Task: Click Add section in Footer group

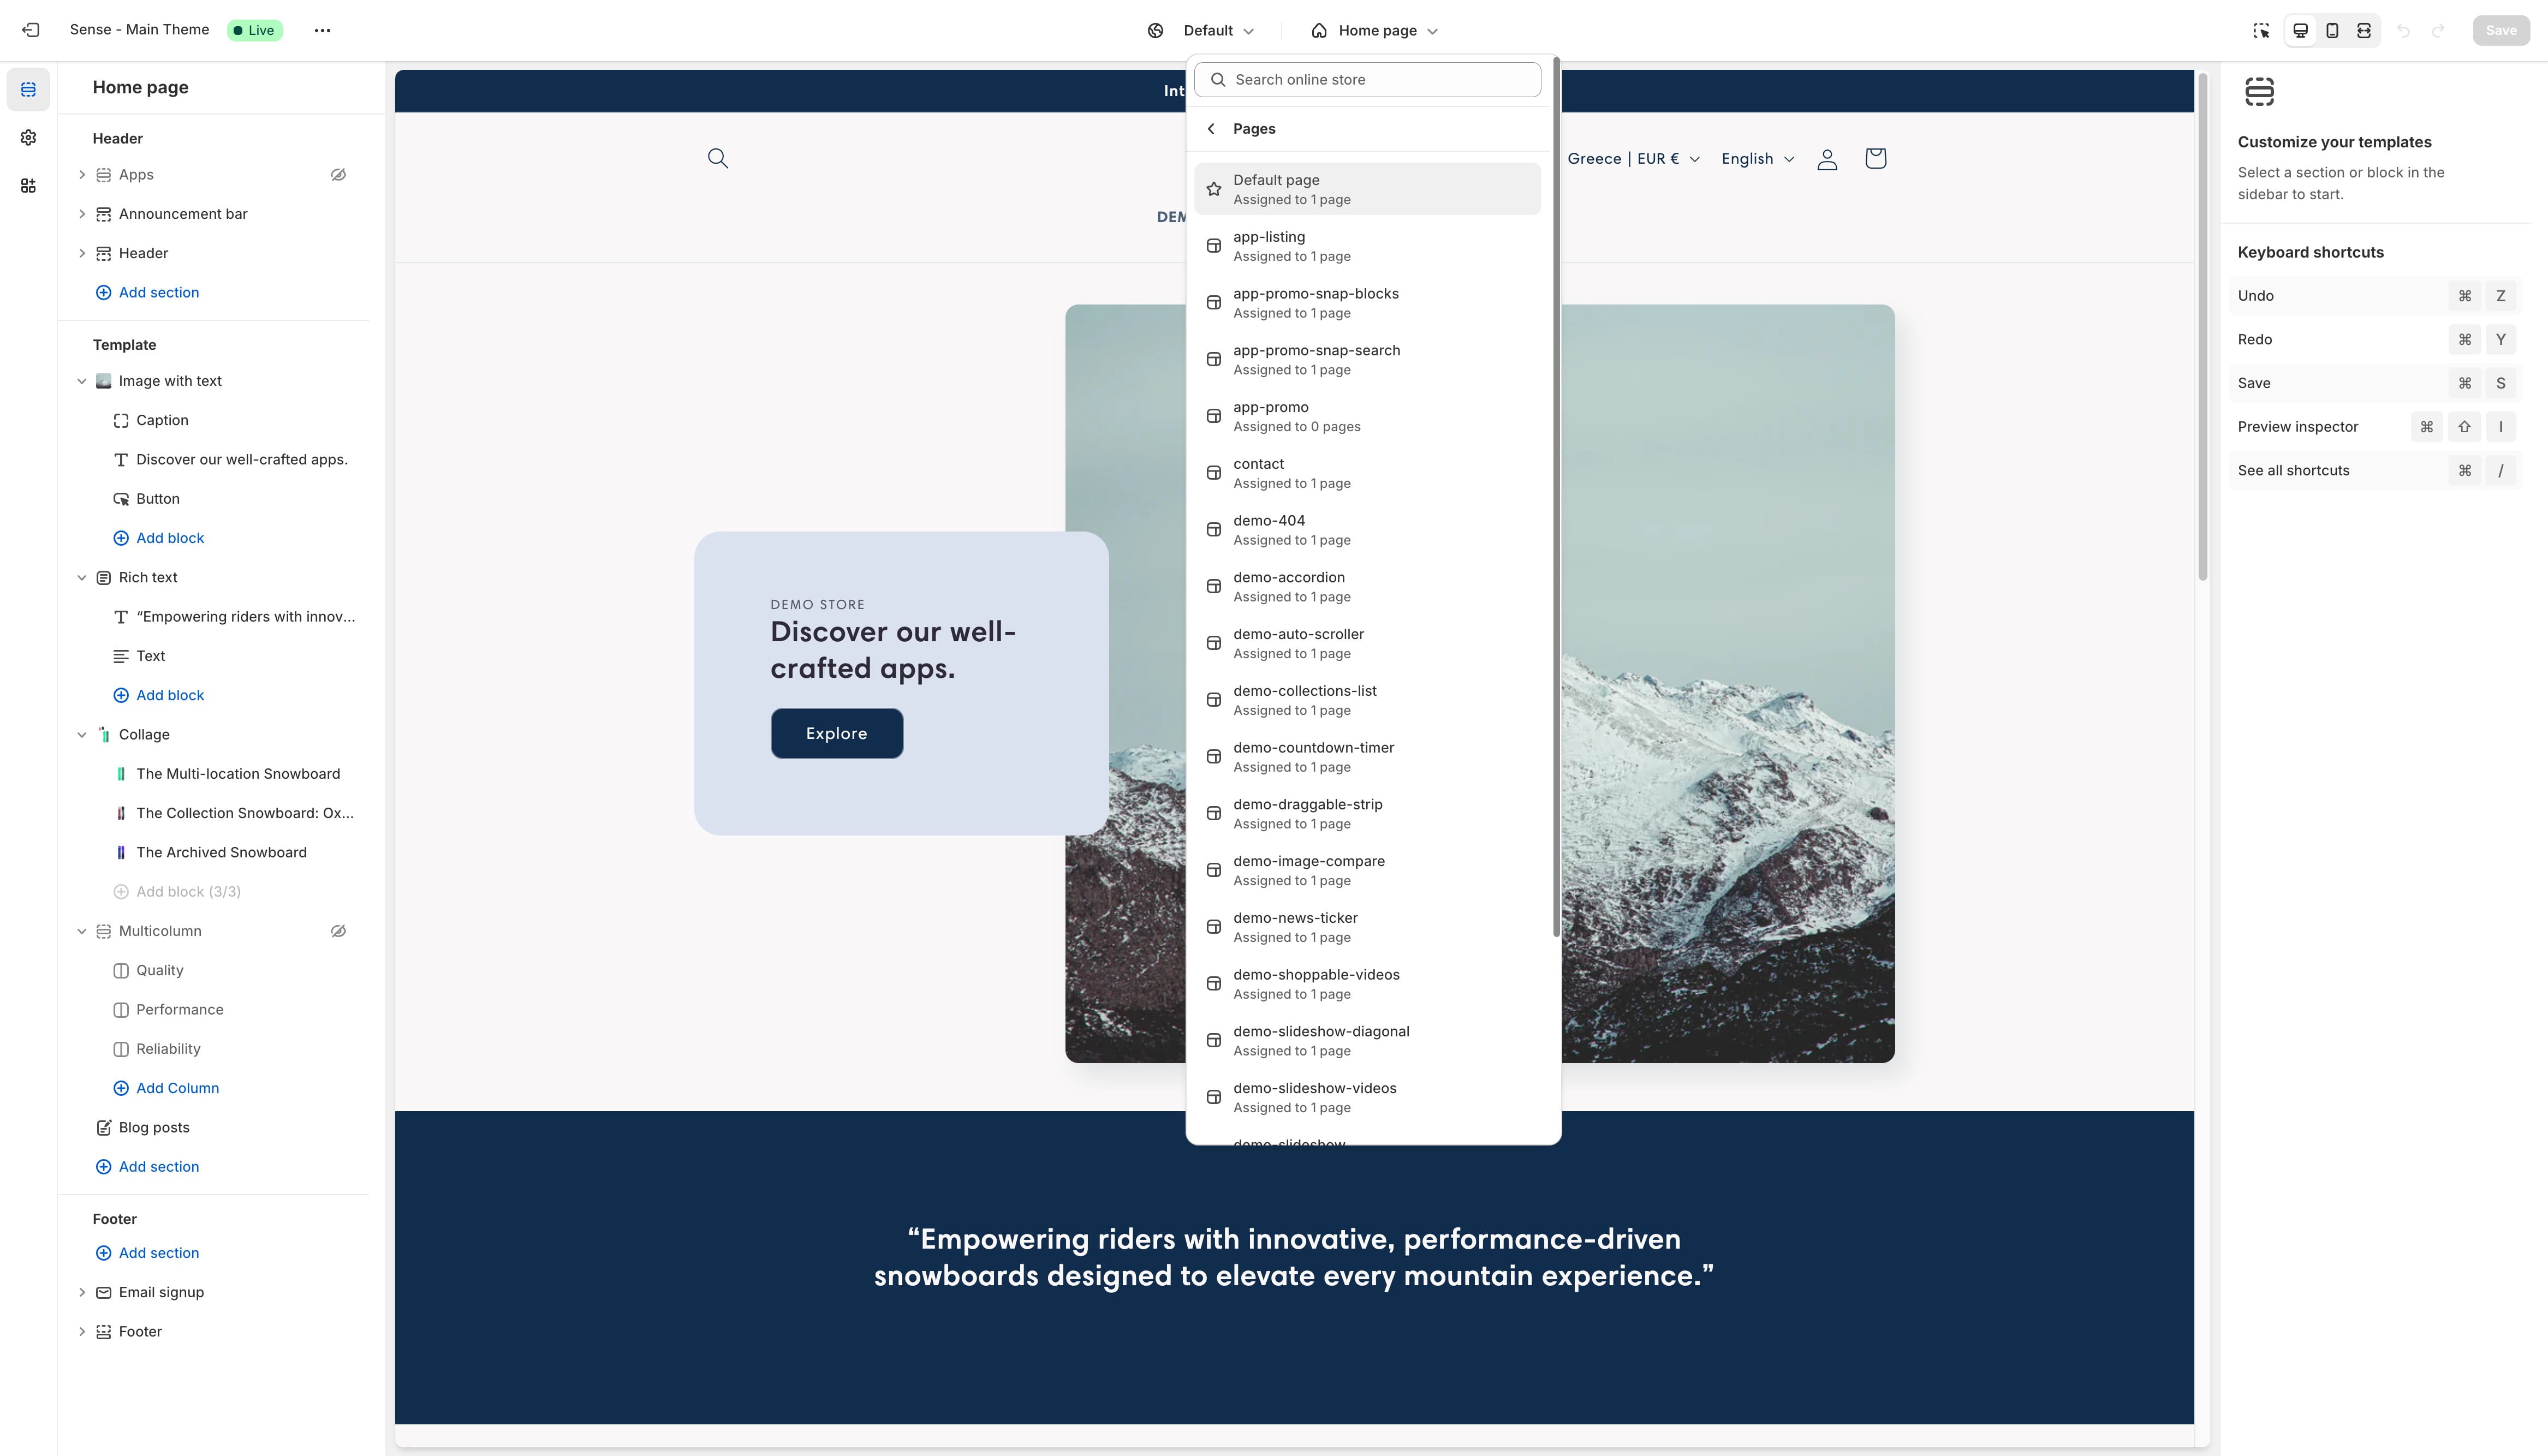Action: pos(147,1253)
